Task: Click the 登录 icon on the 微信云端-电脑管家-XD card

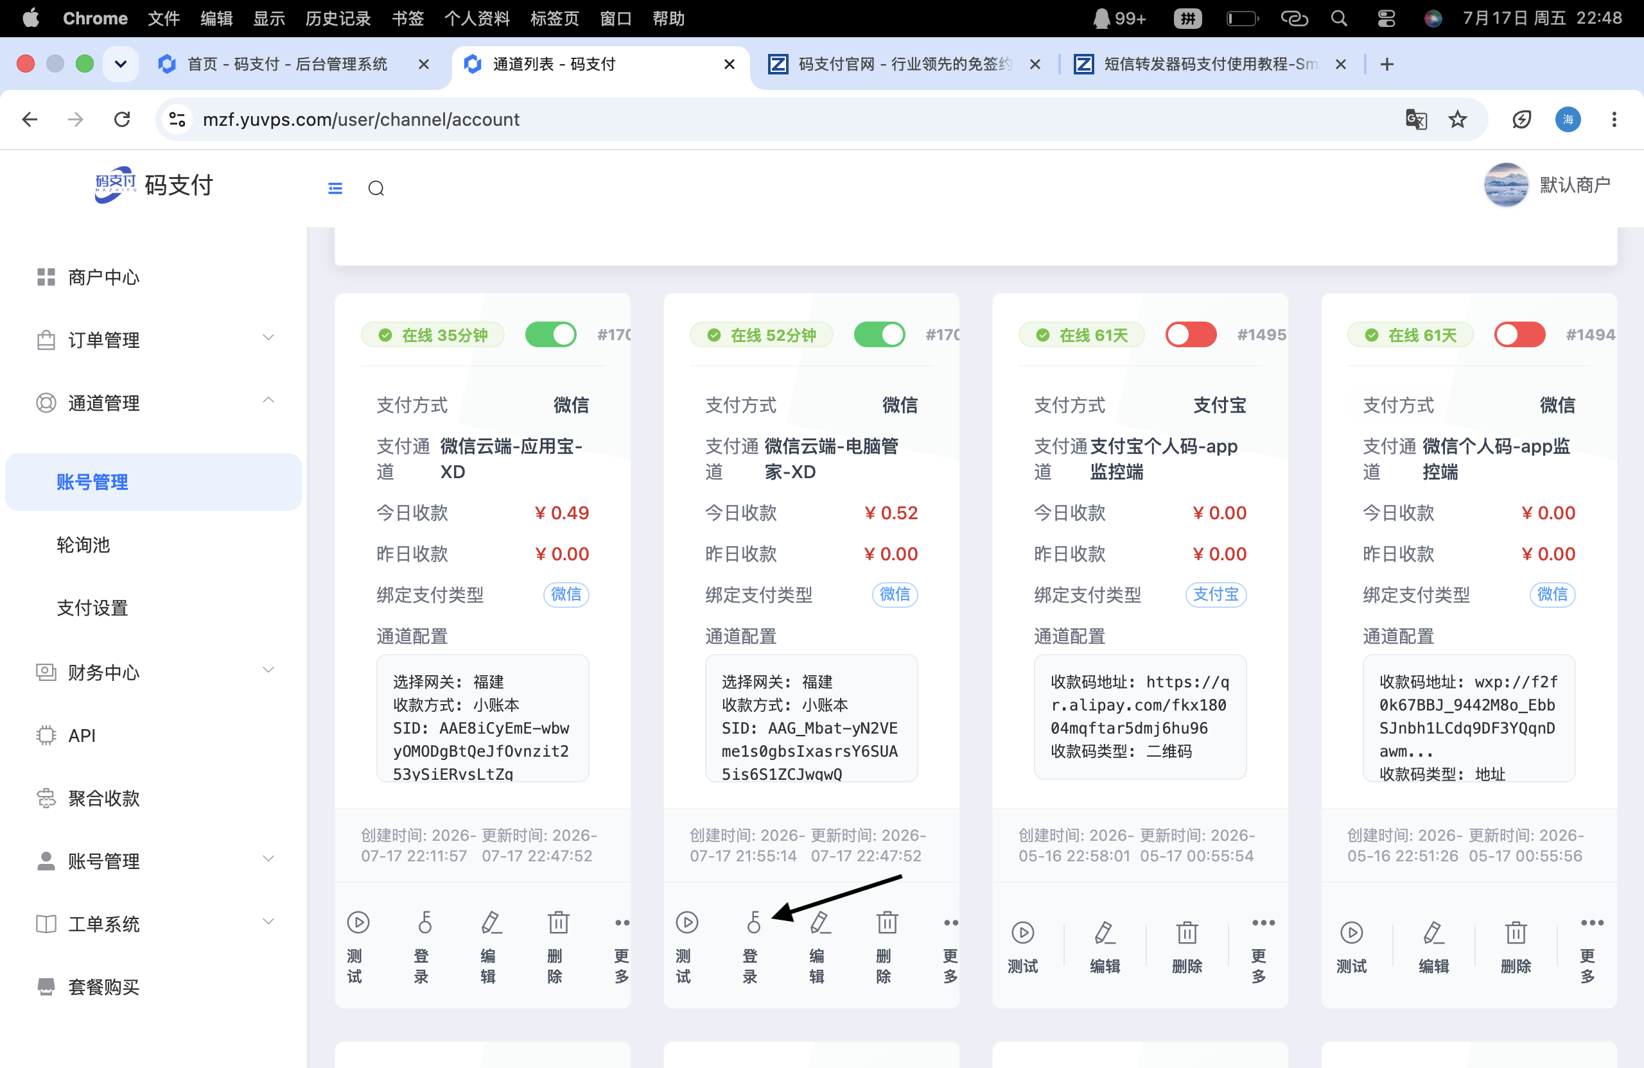Action: pos(754,922)
